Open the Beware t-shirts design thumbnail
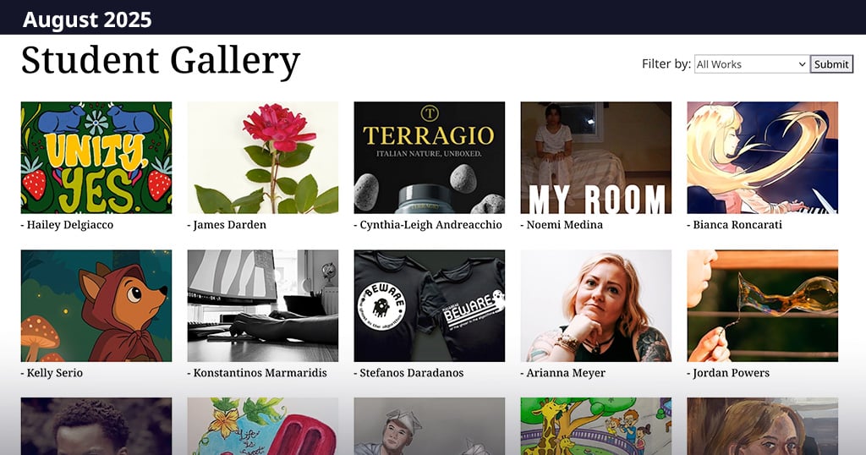 [x=429, y=306]
